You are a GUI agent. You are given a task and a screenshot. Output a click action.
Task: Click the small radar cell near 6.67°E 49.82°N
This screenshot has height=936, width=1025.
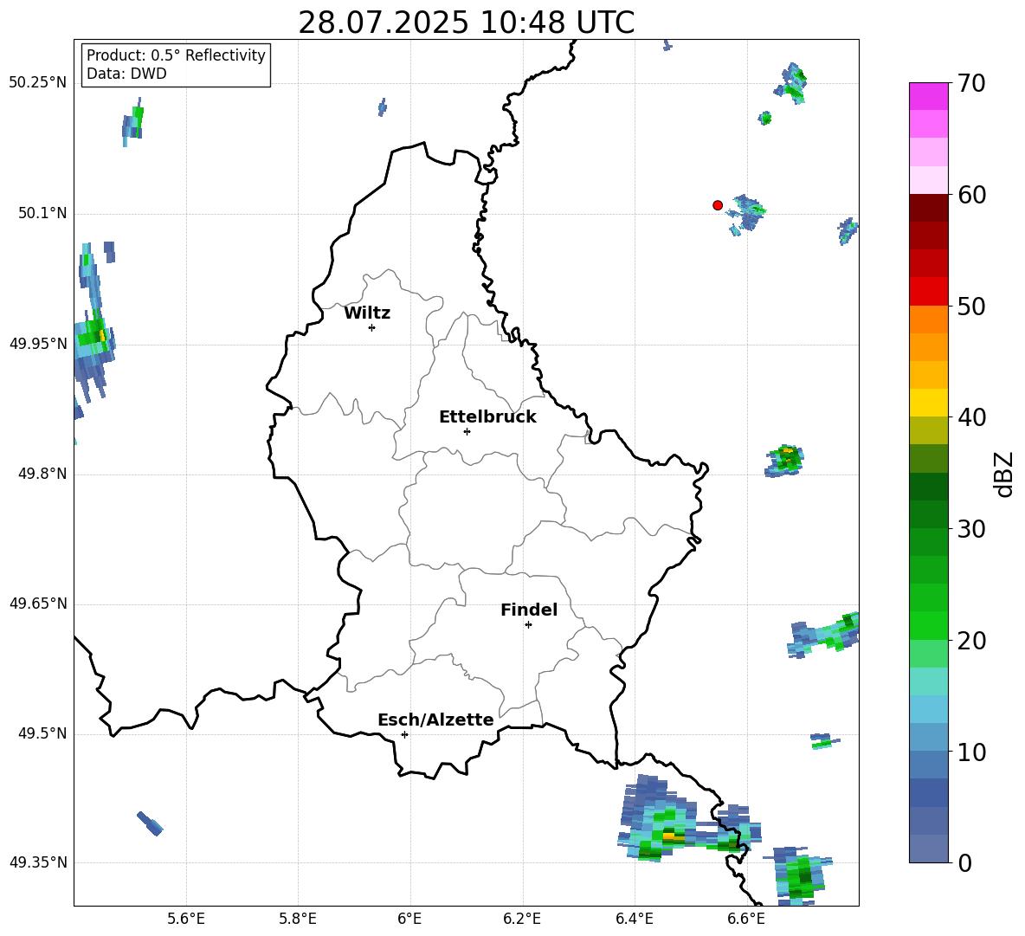point(784,460)
